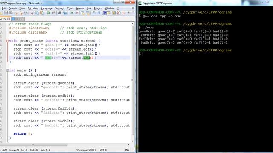Toggle the Monitoring (eye) toolbar icon
Screen dimensions: 273x153
point(128,13)
